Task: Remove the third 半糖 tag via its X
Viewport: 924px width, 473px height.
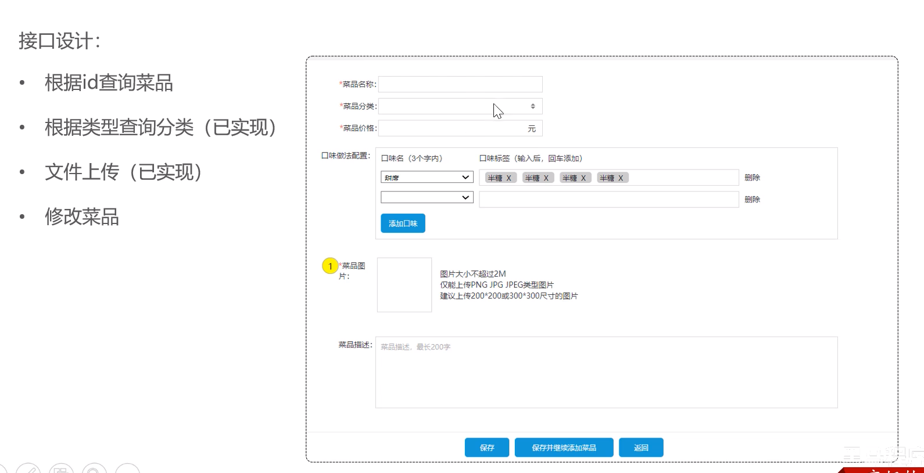Action: click(583, 178)
